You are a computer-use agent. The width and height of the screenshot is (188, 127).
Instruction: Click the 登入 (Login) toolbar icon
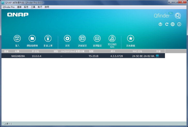tap(17, 39)
